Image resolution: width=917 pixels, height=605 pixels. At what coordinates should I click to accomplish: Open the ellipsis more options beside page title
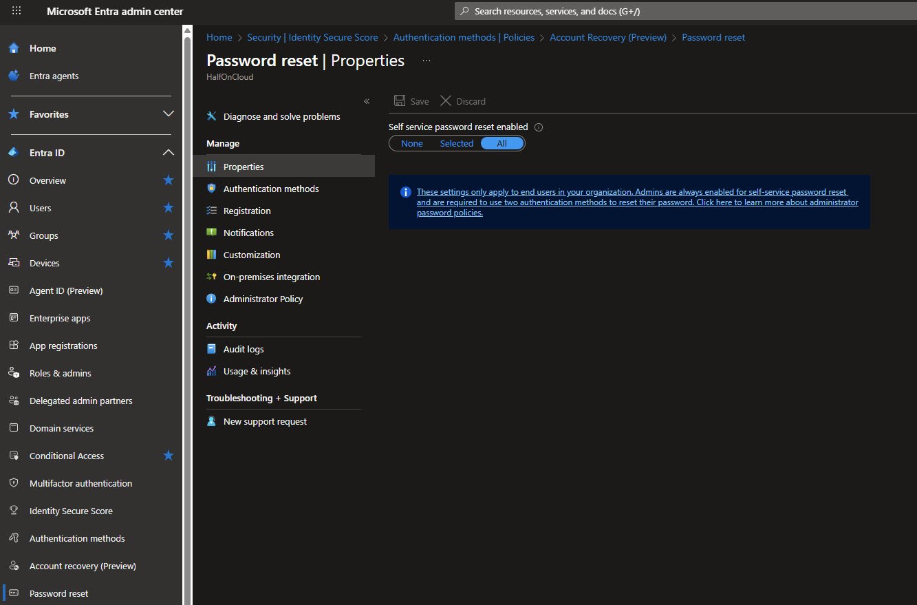coord(427,61)
